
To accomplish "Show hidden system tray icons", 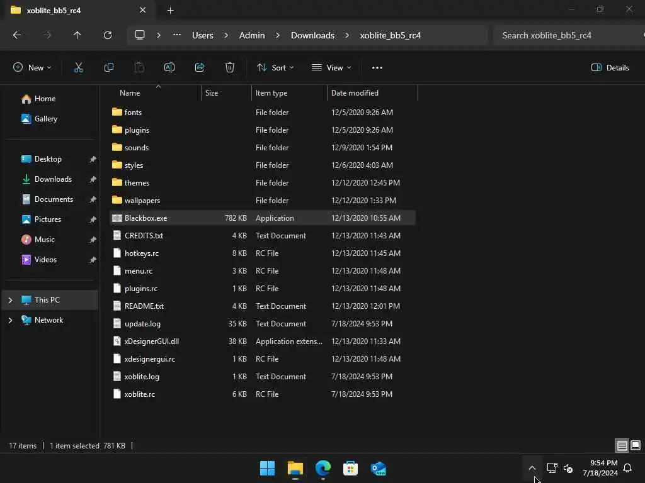I will 532,468.
